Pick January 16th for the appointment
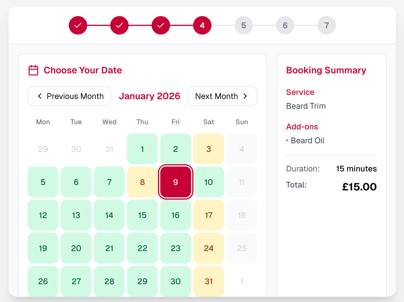This screenshot has width=404, height=302. click(x=176, y=215)
